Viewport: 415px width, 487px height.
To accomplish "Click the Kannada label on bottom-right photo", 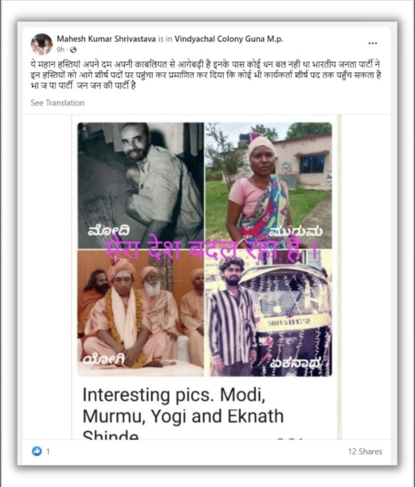I will coord(296,363).
